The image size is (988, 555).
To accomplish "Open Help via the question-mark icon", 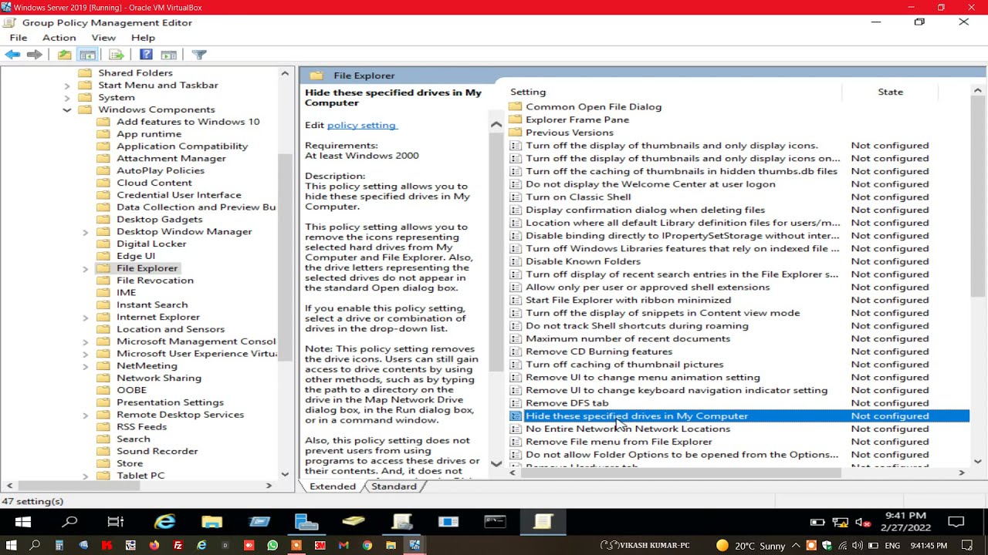I will pyautogui.click(x=146, y=55).
